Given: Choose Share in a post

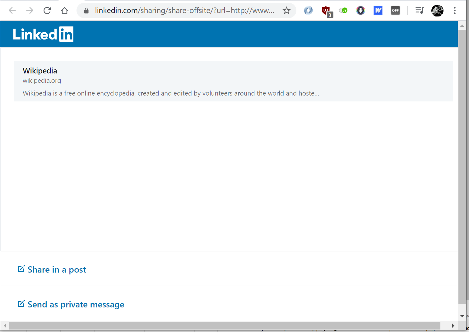Looking at the screenshot, I should 57,269.
